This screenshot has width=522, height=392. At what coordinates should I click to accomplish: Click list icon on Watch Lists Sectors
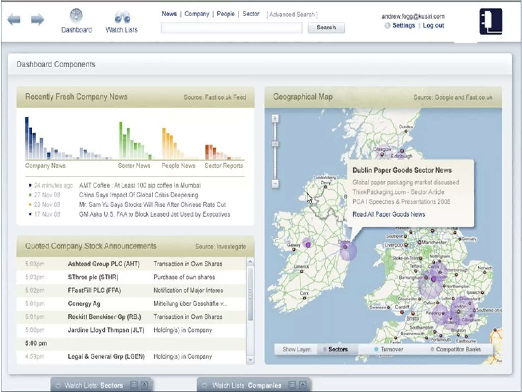pyautogui.click(x=134, y=385)
